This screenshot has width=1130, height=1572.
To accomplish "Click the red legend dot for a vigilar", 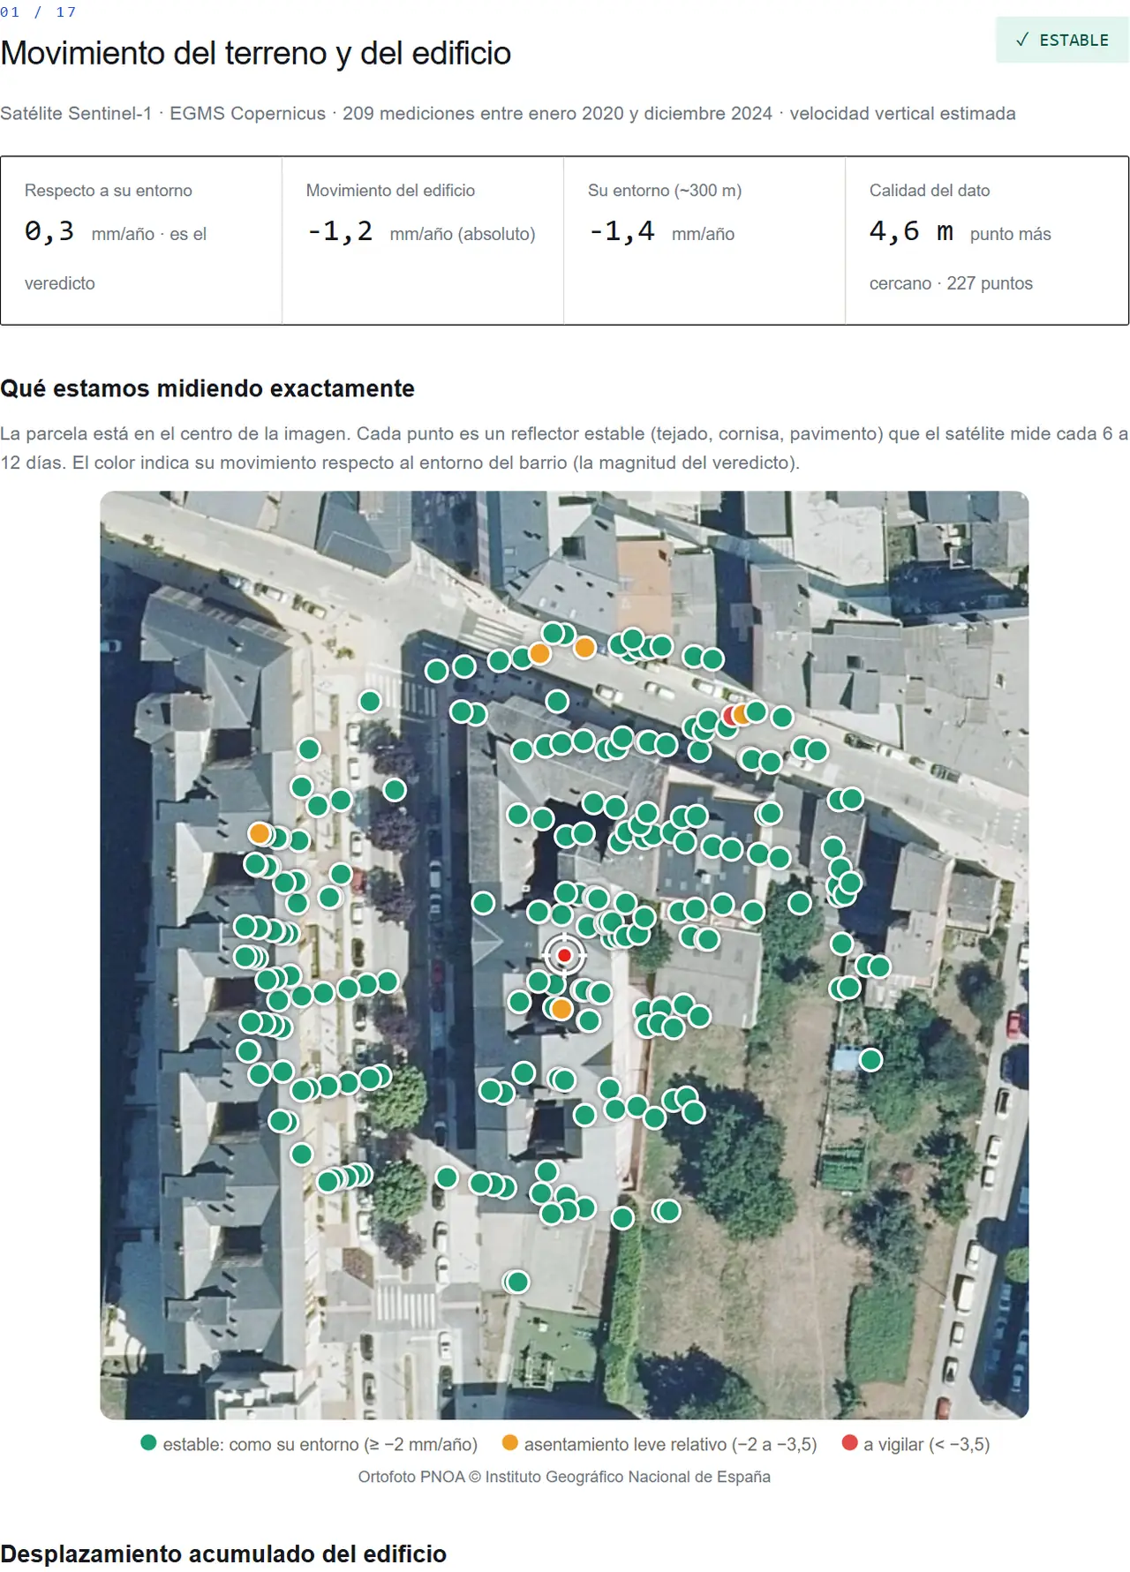I will (x=850, y=1443).
